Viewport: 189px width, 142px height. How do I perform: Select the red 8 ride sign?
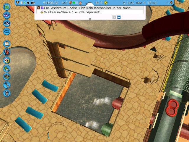[172, 108]
